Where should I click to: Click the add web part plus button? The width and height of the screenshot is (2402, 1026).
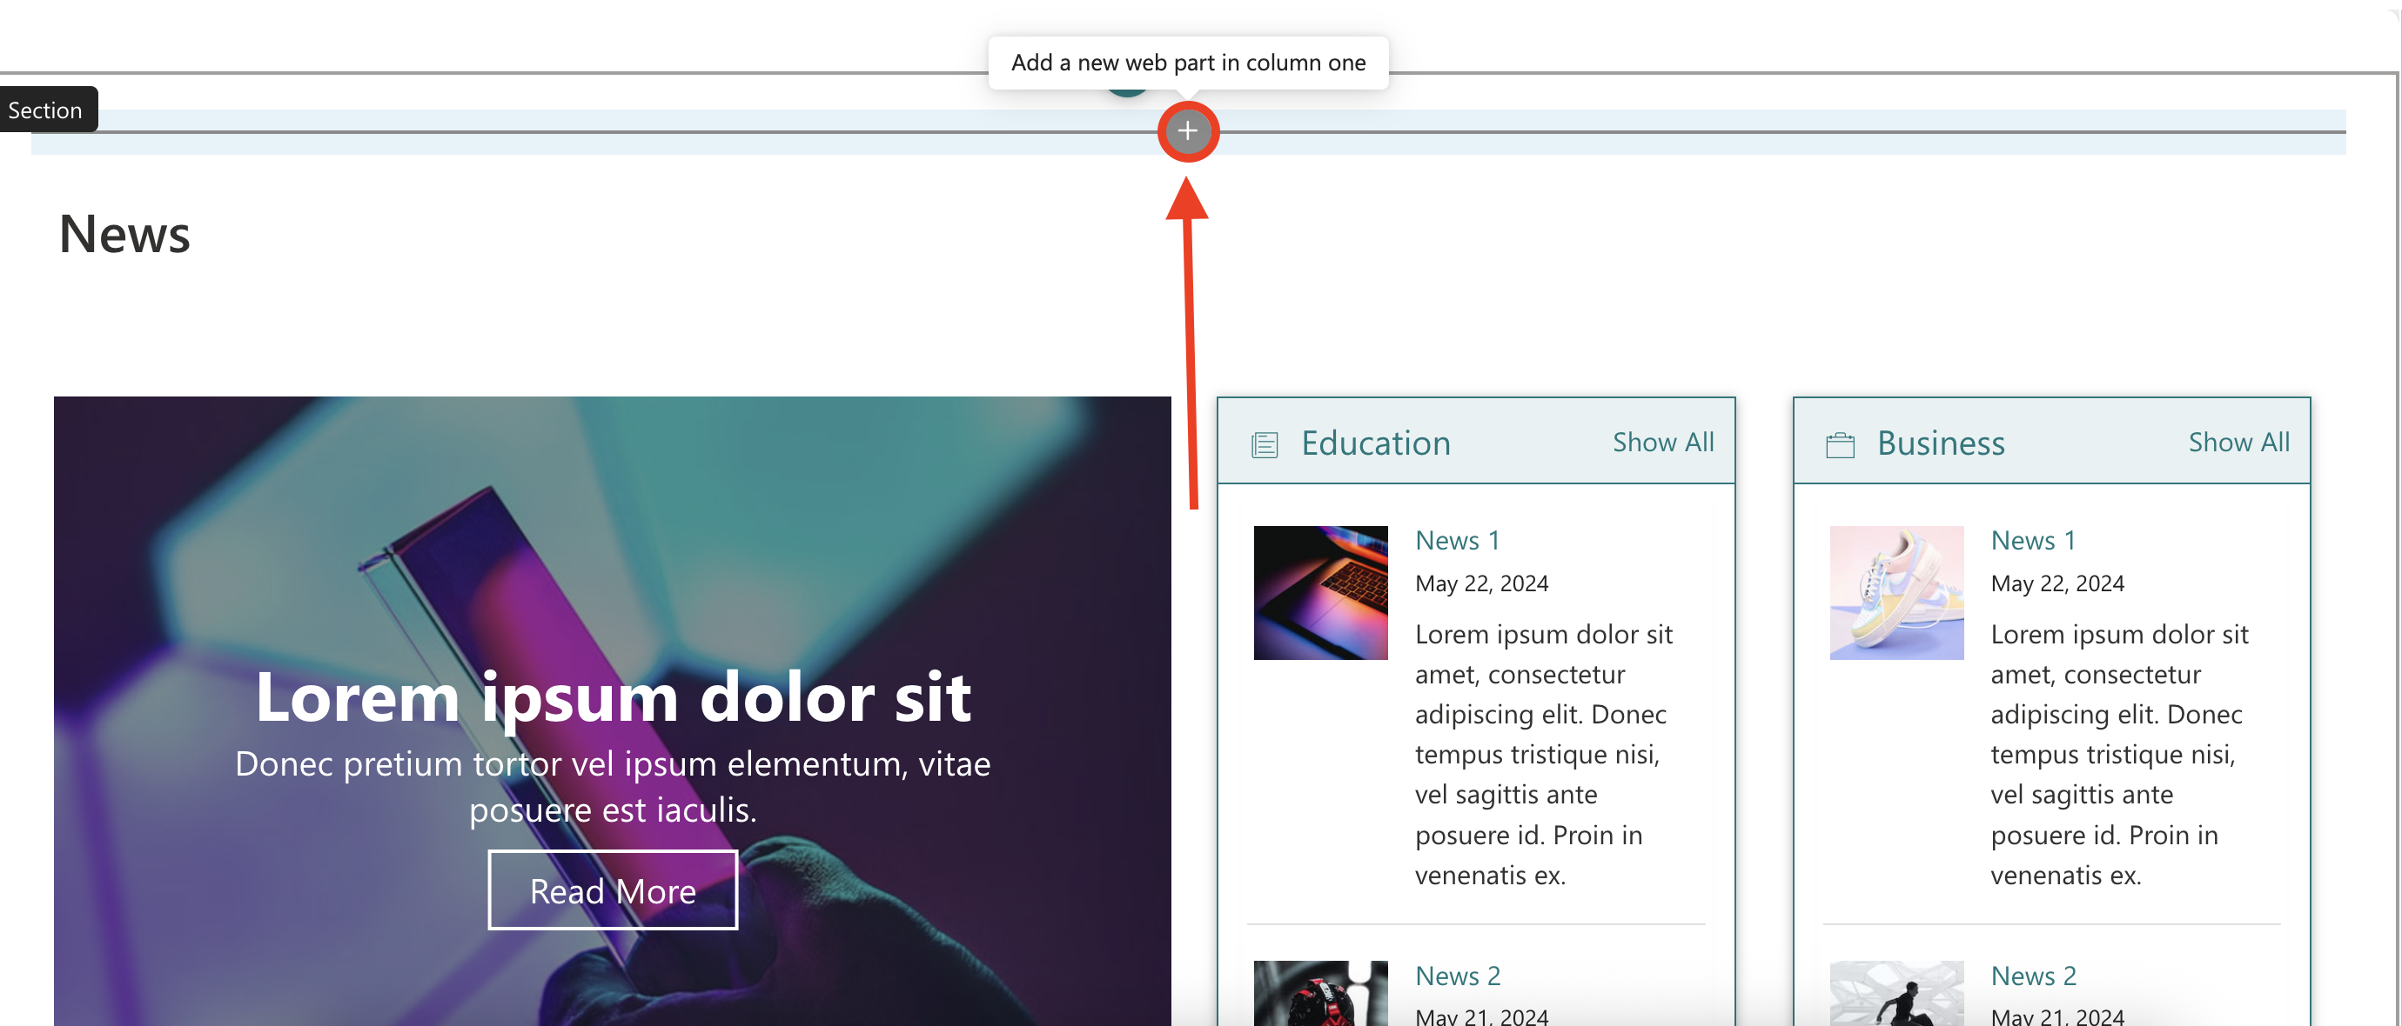coord(1187,131)
